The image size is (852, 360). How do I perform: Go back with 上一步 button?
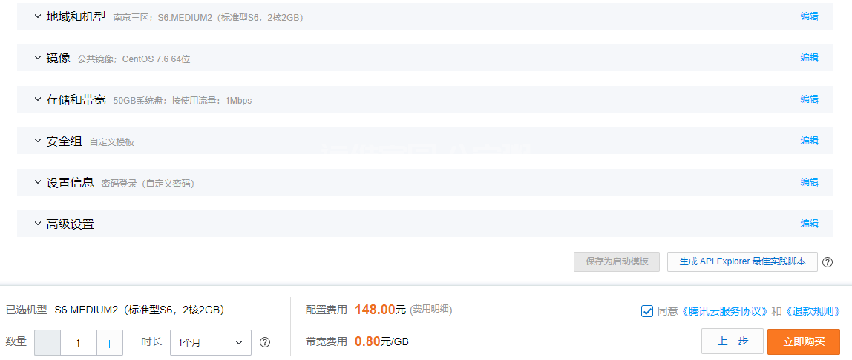tap(733, 341)
